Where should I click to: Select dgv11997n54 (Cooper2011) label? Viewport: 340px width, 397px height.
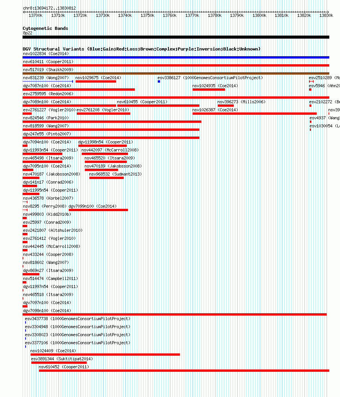click(50, 286)
